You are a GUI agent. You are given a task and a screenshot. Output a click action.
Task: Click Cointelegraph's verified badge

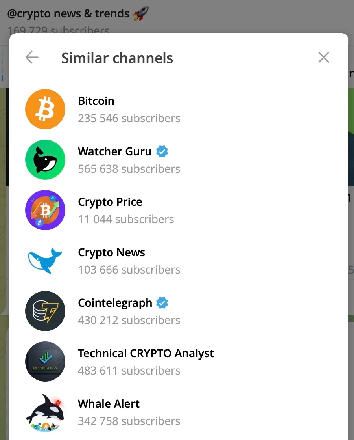tap(162, 303)
